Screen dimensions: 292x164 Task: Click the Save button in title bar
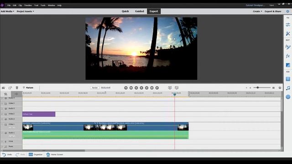pos(272,5)
